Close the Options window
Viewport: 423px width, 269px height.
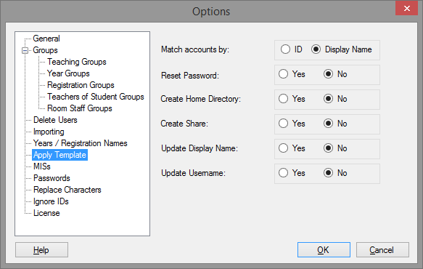[406, 9]
